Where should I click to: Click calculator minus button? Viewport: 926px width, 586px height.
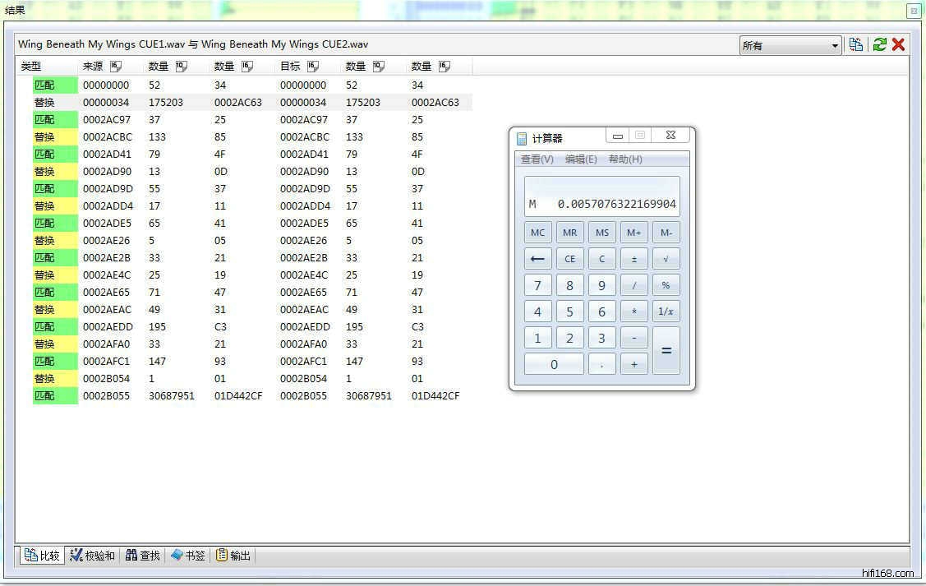click(633, 338)
